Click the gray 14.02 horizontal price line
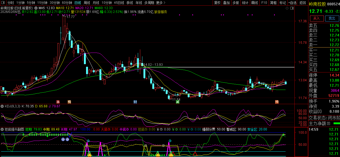 pyautogui.click(x=215, y=67)
